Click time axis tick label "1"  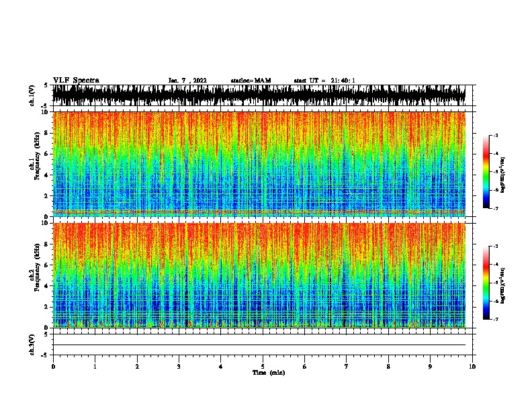pyautogui.click(x=95, y=367)
